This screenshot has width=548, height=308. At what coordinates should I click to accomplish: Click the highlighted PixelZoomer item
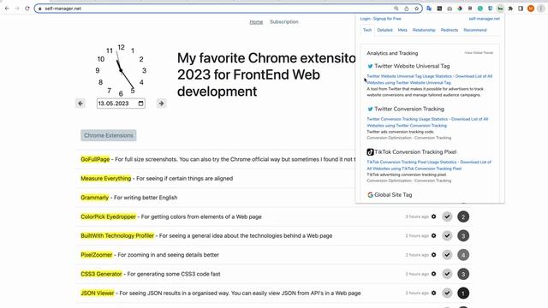(x=97, y=255)
